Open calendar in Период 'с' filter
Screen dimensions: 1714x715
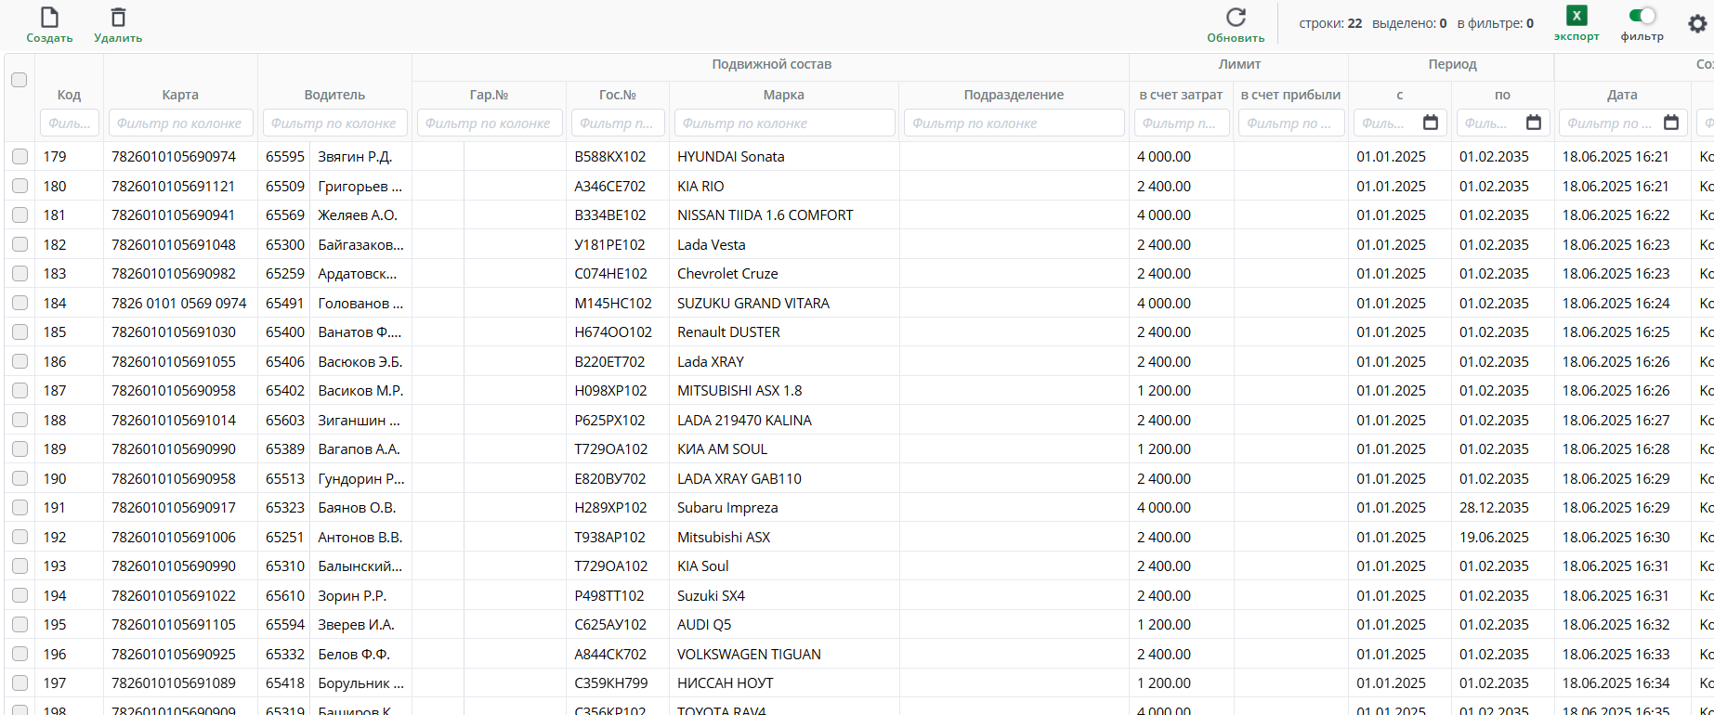pyautogui.click(x=1431, y=123)
